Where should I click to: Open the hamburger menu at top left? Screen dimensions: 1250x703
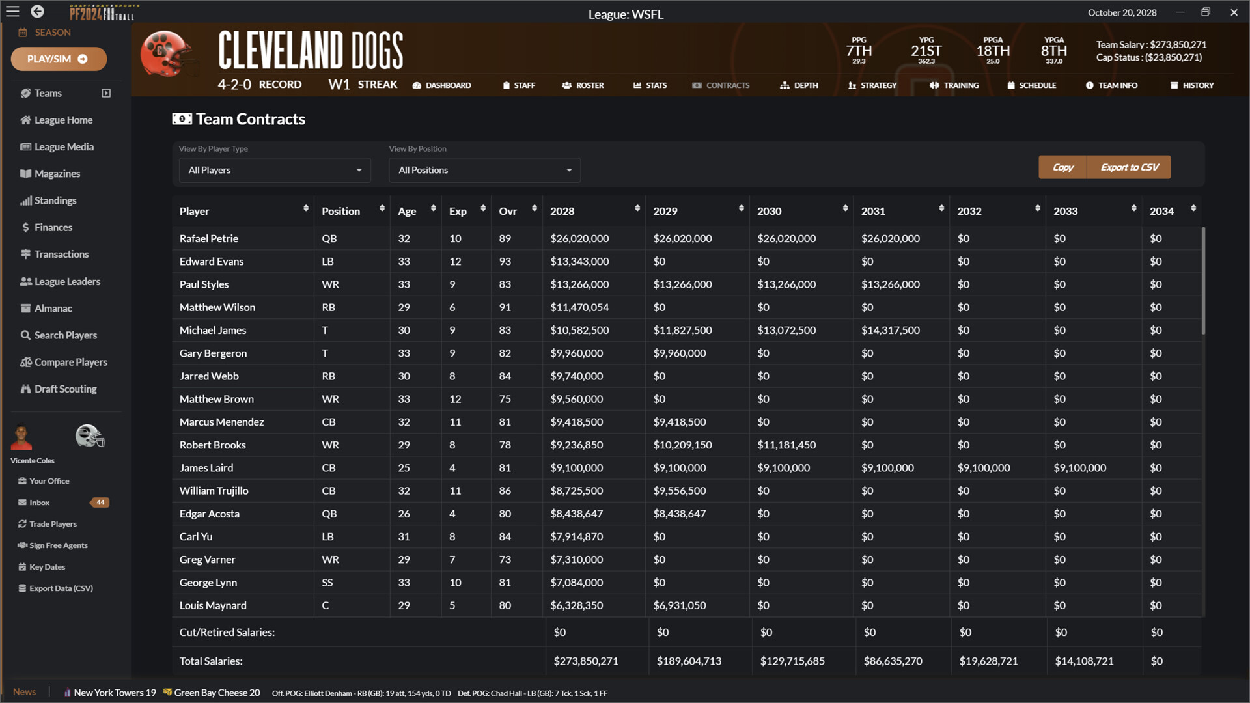12,11
